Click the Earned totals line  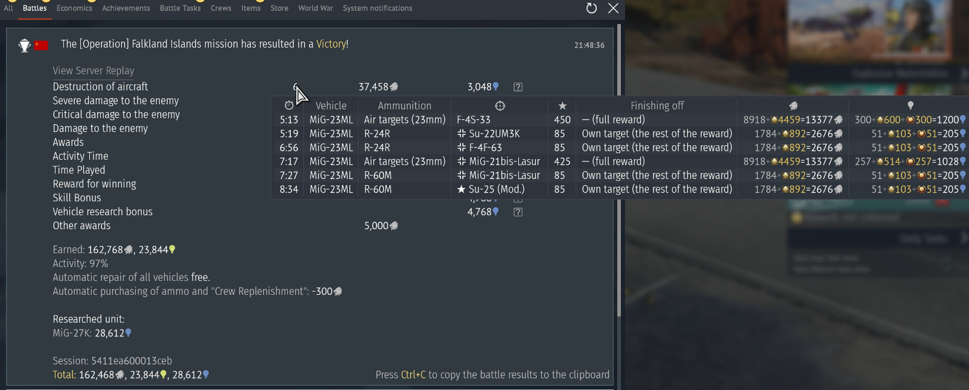click(114, 250)
